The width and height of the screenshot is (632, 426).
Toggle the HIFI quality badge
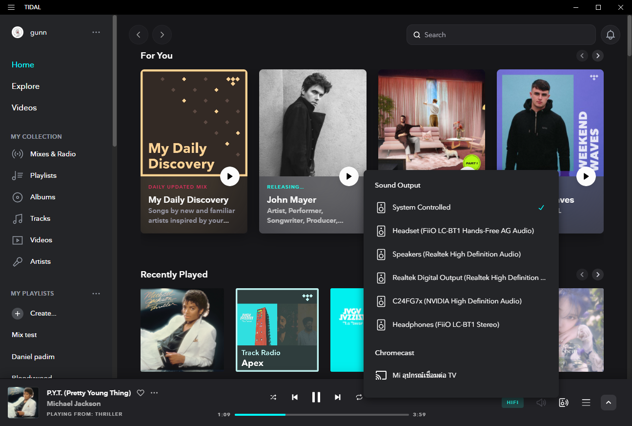click(512, 403)
